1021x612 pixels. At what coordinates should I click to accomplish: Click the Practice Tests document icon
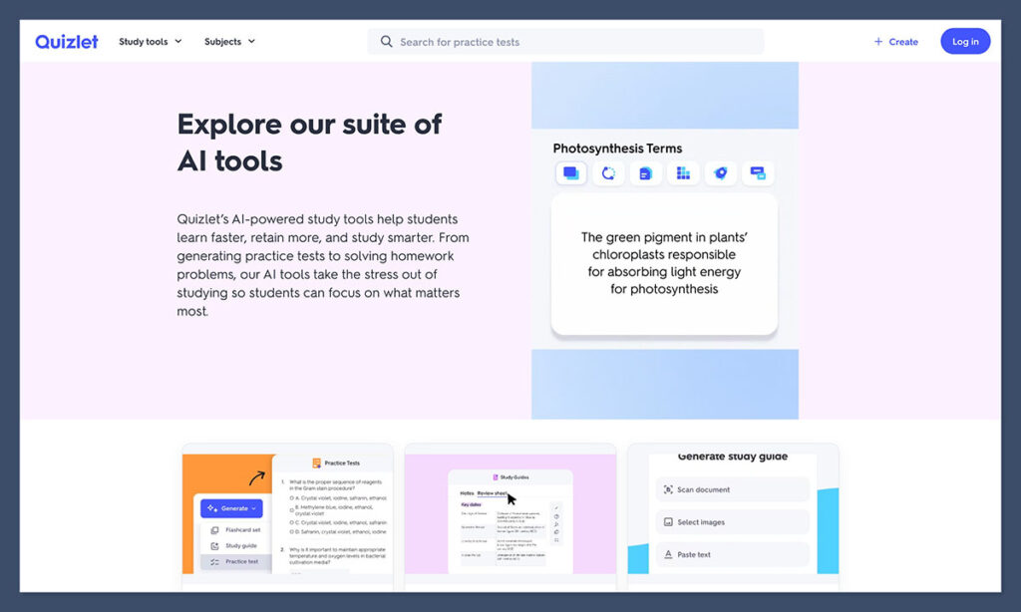point(316,463)
